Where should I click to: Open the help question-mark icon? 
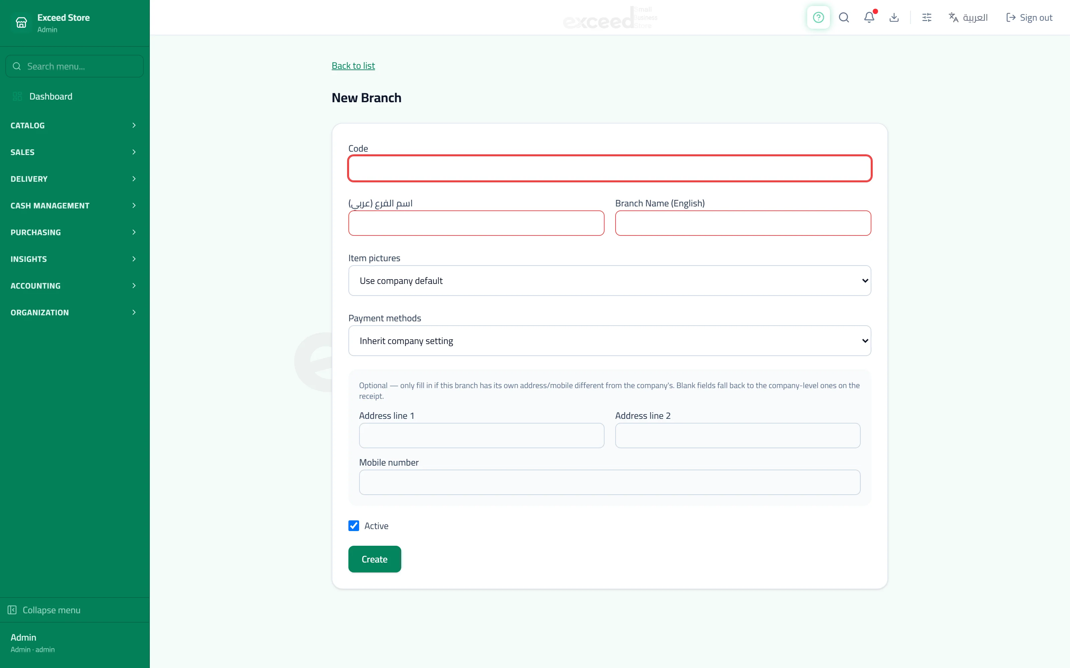pyautogui.click(x=819, y=18)
